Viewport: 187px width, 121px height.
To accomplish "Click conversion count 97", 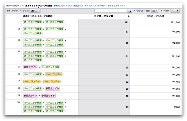I will pyautogui.click(x=127, y=32).
